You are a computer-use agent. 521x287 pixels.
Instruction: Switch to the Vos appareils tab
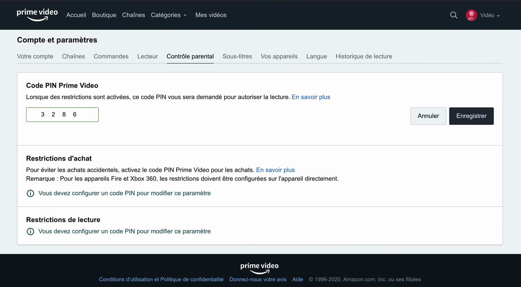(279, 56)
